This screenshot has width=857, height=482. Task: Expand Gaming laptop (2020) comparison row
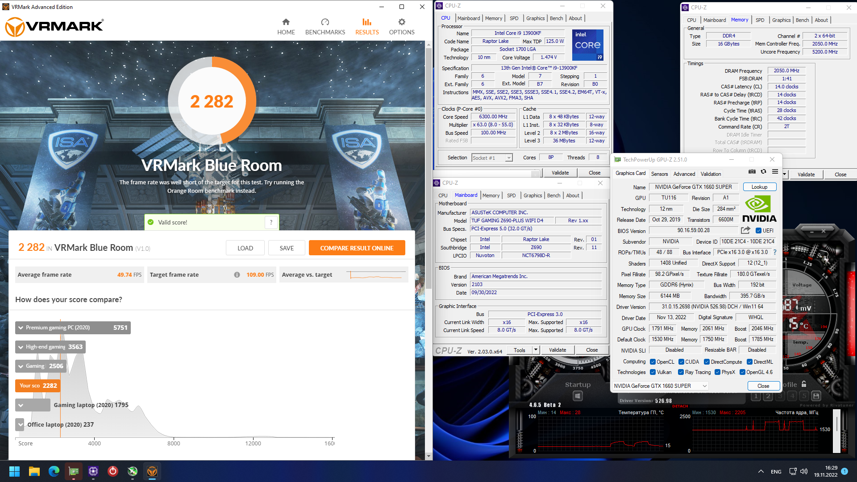tap(33, 405)
